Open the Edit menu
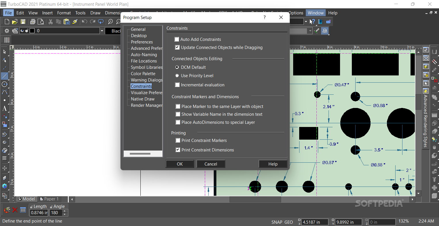The height and width of the screenshot is (226, 439). [20, 13]
